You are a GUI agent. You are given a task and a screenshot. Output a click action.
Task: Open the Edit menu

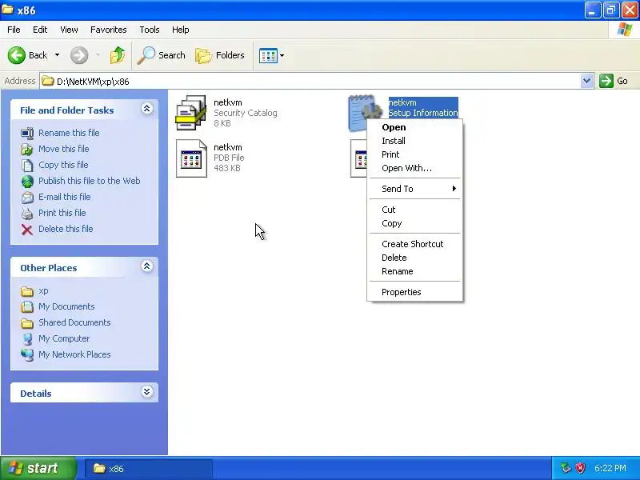[x=40, y=30]
